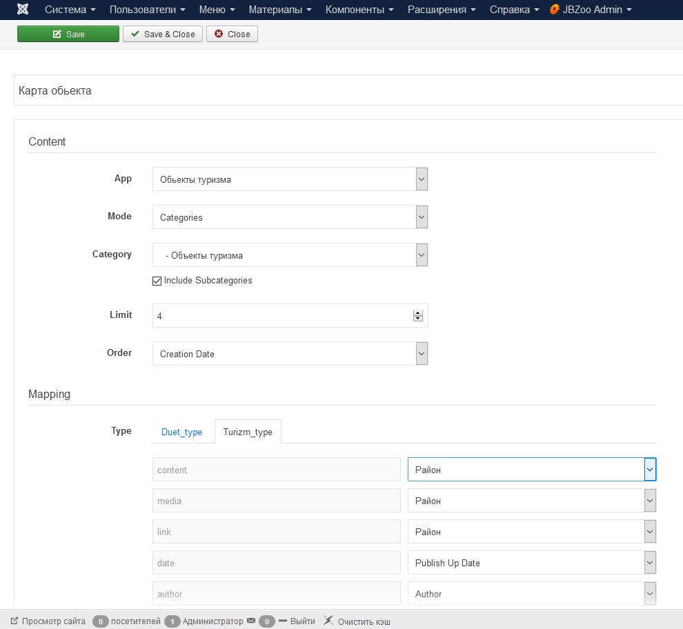This screenshot has width=683, height=629.
Task: Expand the Category dropdown
Action: tap(290, 255)
